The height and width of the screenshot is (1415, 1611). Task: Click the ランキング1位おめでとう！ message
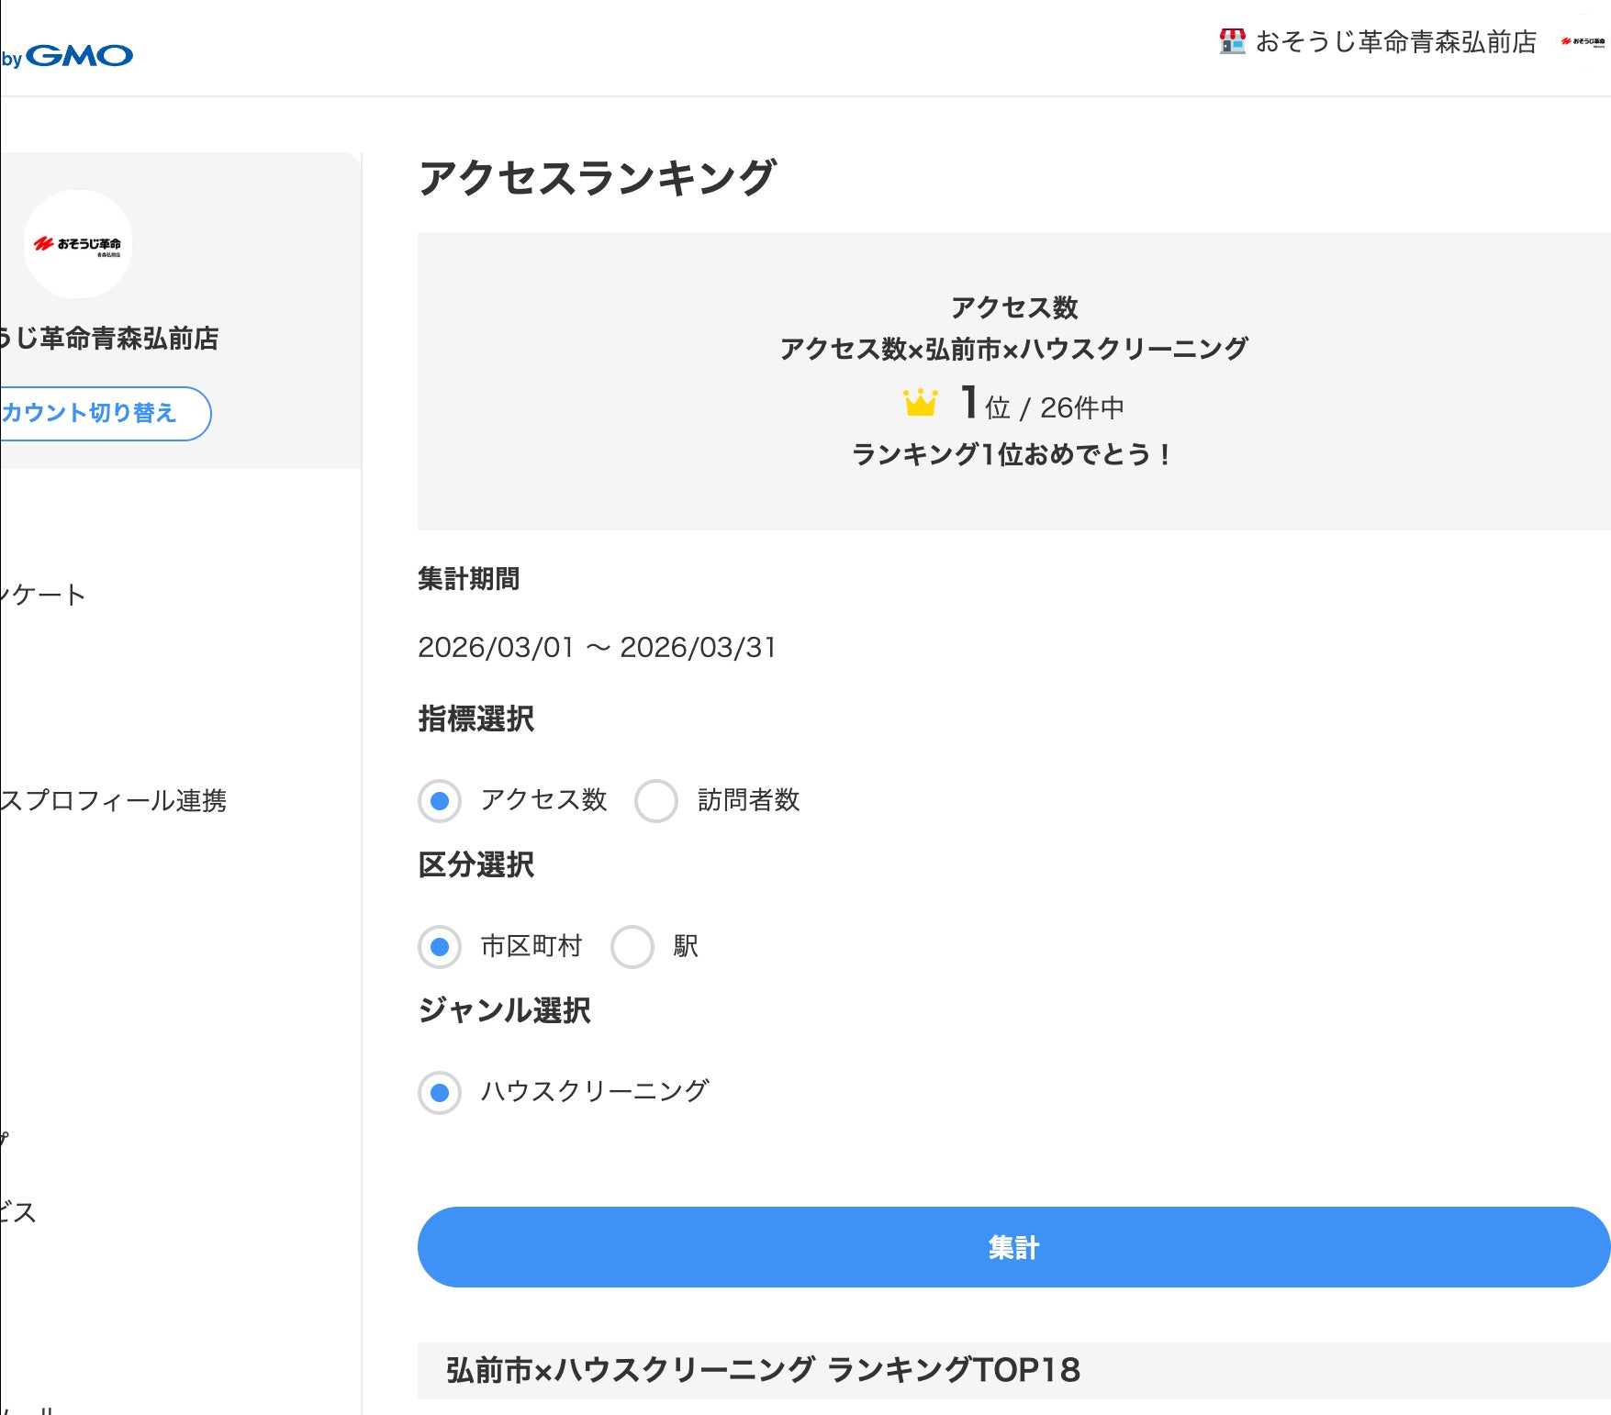1013,454
